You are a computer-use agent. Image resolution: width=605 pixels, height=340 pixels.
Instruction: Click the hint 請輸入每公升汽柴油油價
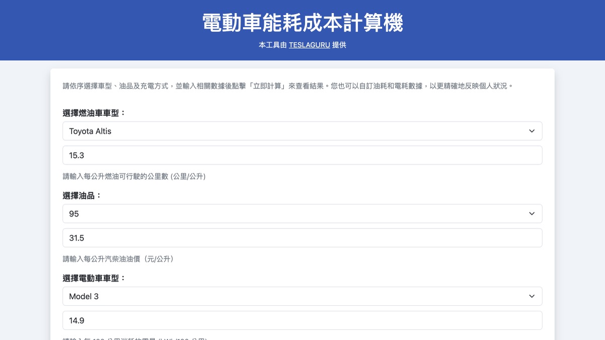pyautogui.click(x=118, y=259)
